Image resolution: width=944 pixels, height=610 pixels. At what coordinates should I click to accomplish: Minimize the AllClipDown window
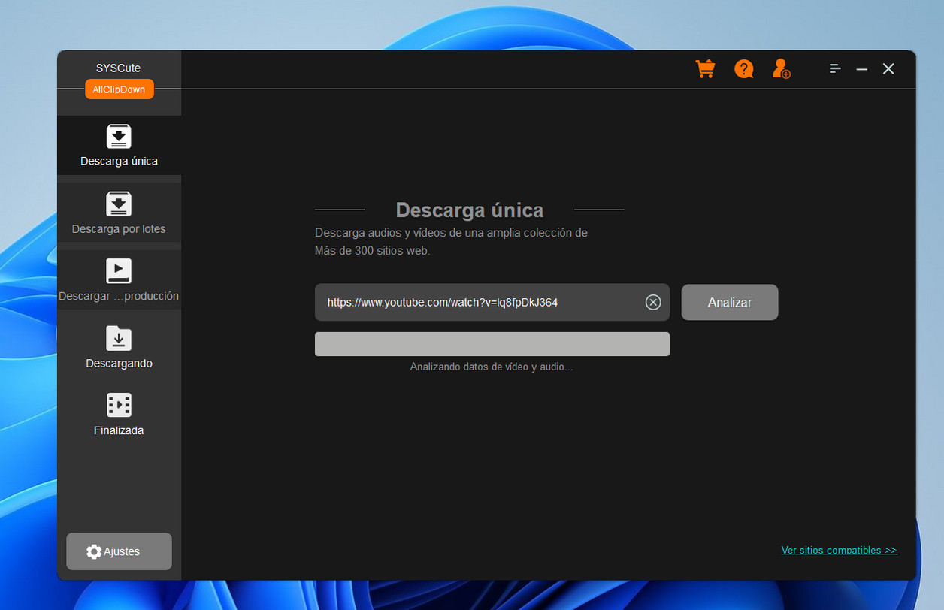(862, 69)
